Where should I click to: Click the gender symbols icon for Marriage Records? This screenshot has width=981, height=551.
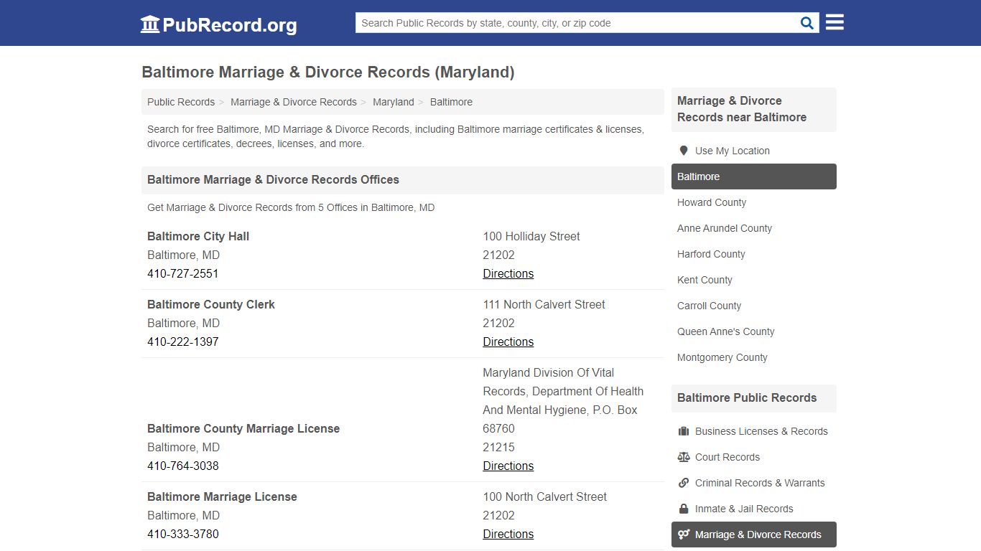pyautogui.click(x=684, y=534)
